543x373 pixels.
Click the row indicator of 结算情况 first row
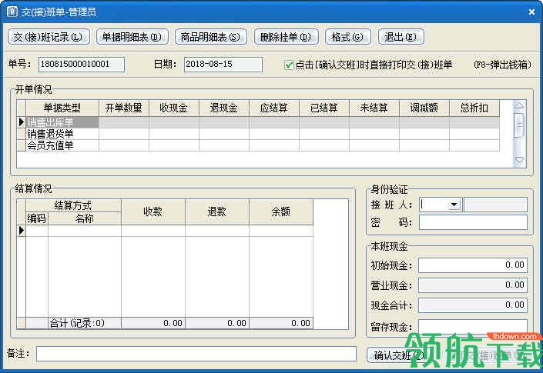21,231
